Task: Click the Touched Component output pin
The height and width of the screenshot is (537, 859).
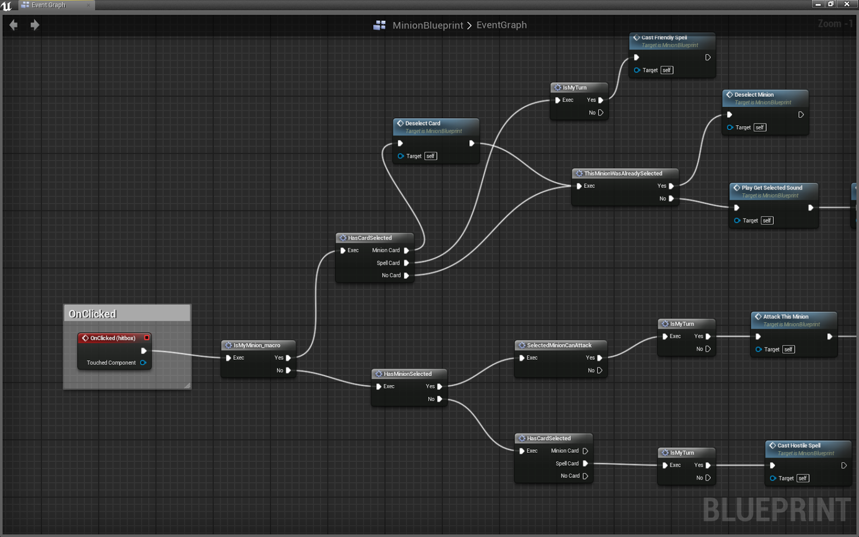Action: coord(143,362)
